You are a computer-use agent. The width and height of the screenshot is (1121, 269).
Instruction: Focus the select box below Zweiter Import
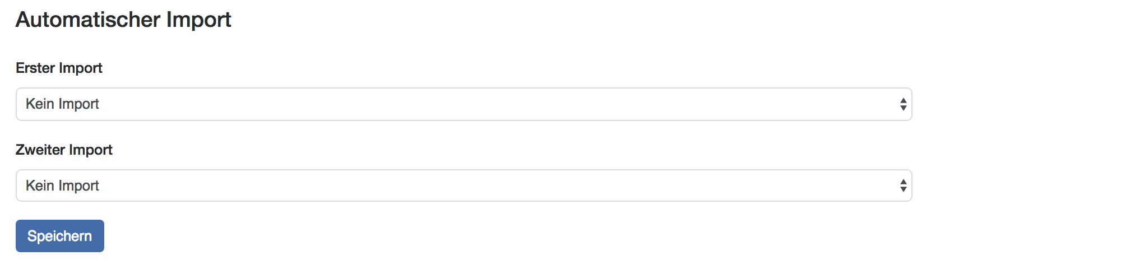coord(464,185)
